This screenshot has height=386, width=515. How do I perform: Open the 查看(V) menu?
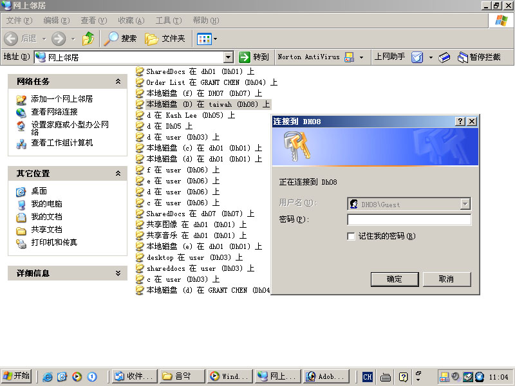(94, 21)
